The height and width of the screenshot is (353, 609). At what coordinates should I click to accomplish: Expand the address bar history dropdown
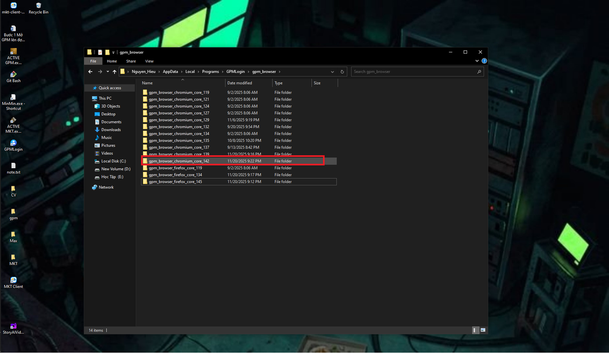pos(333,72)
